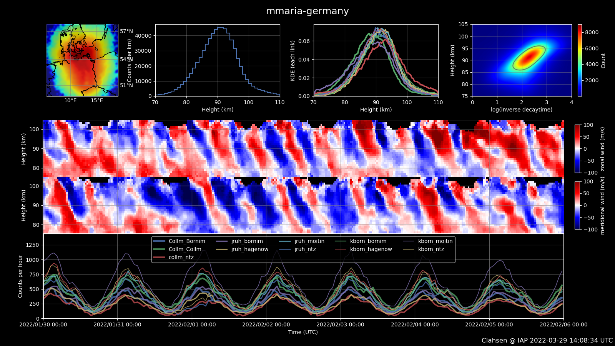Click the "Clahsen @ IAP" timestamp footer
The image size is (615, 346).
(547, 341)
